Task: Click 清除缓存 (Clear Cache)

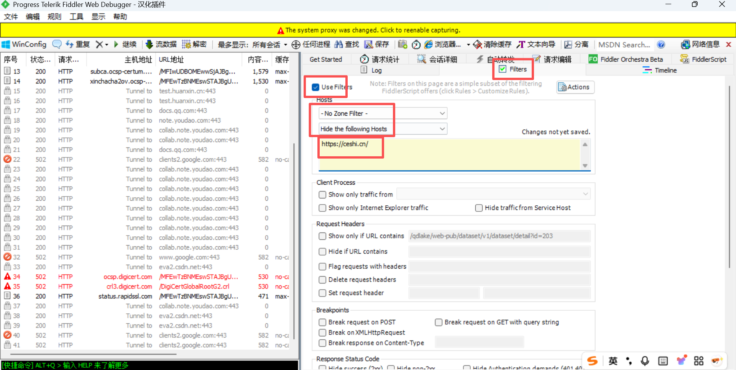Action: [x=492, y=44]
